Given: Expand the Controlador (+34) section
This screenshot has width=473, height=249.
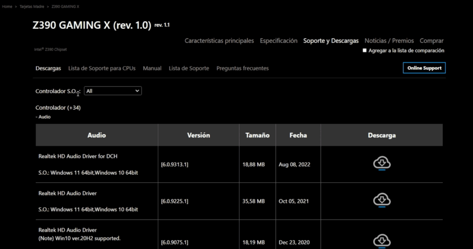Looking at the screenshot, I should click(58, 107).
